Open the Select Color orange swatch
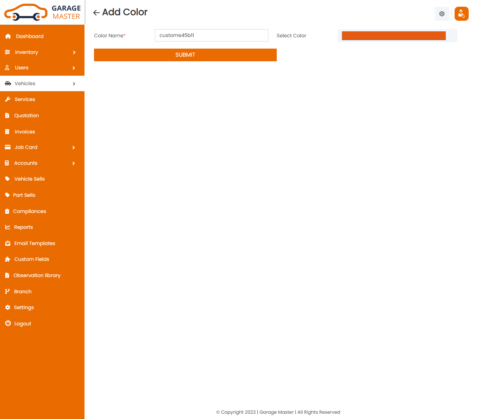 393,36
